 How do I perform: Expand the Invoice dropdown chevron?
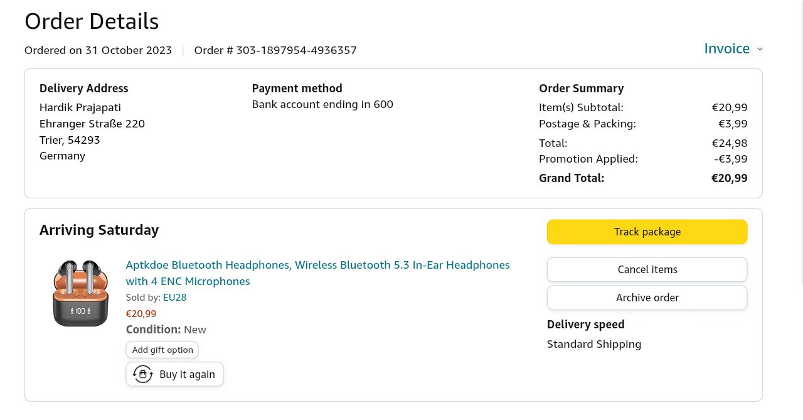tap(760, 49)
